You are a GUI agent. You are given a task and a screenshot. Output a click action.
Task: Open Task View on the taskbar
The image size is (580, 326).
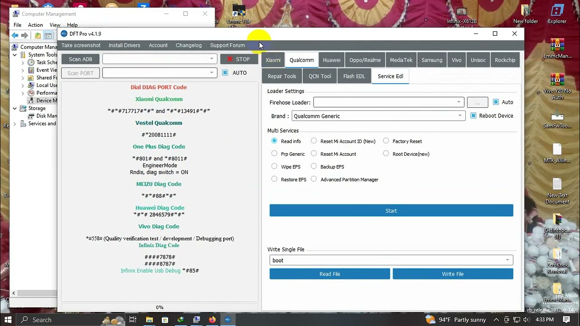pos(133,320)
